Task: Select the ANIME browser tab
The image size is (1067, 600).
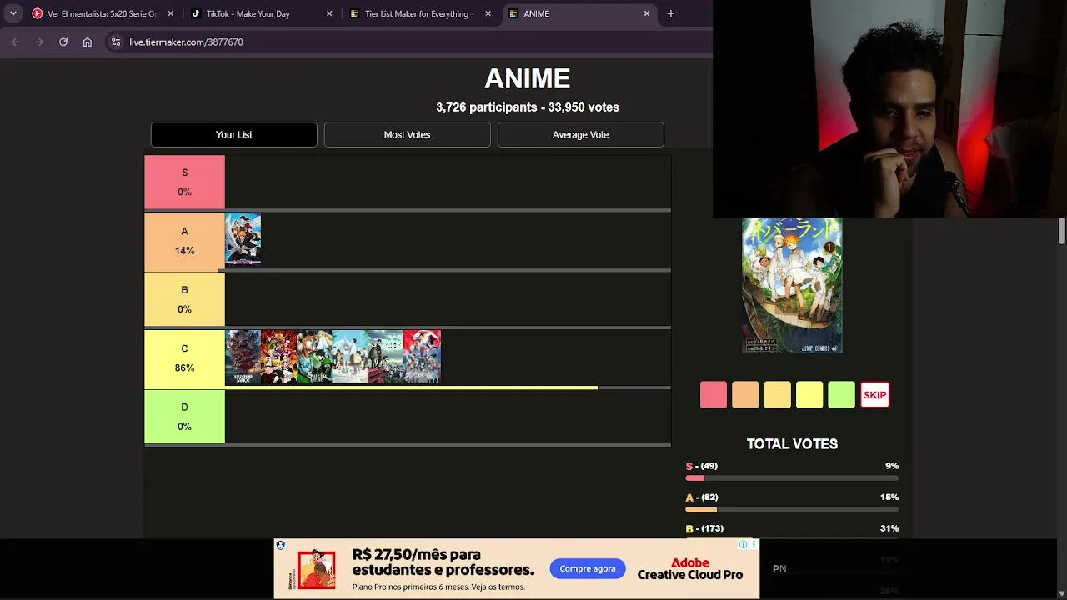Action: click(579, 13)
